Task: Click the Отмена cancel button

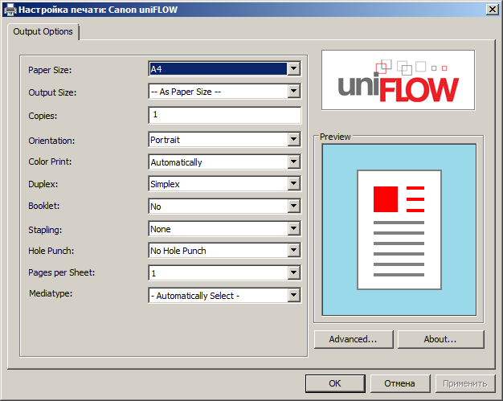Action: [x=399, y=383]
